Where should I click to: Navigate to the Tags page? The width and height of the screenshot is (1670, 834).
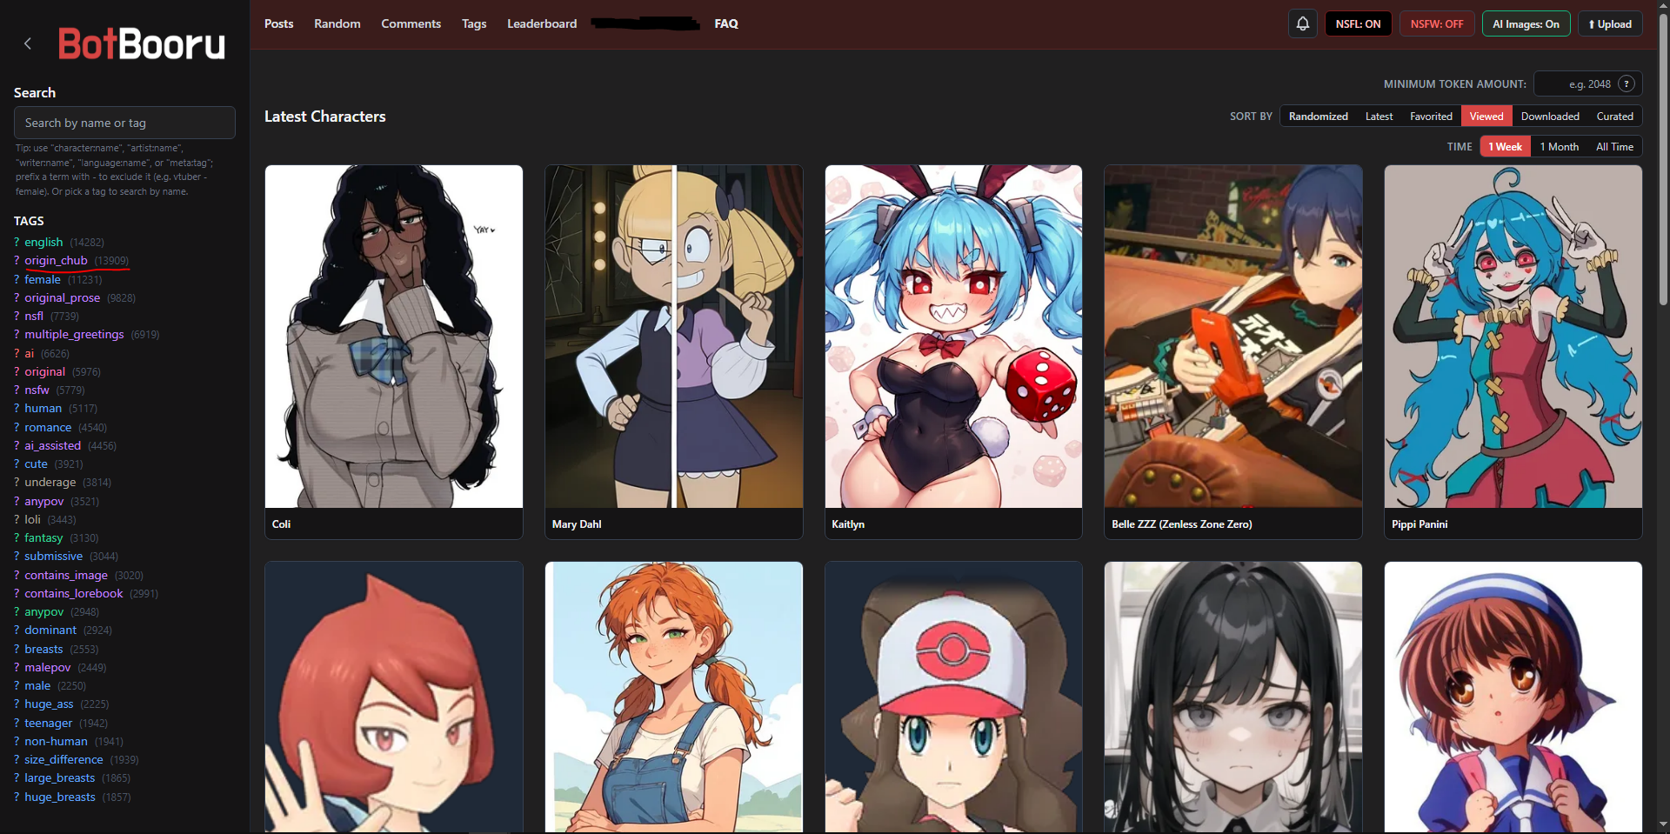[x=474, y=23]
